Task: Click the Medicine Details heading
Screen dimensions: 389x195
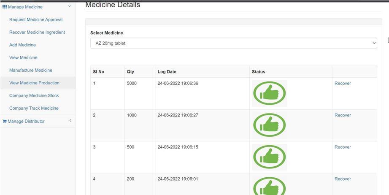Action: tap(113, 5)
